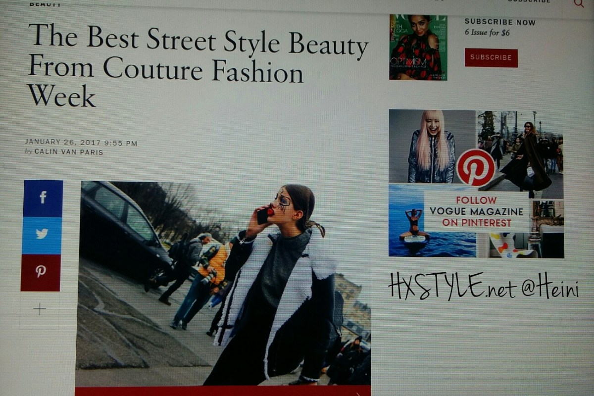Open main street style photo with phone
Viewport: 594px width, 396px height.
coord(223,282)
